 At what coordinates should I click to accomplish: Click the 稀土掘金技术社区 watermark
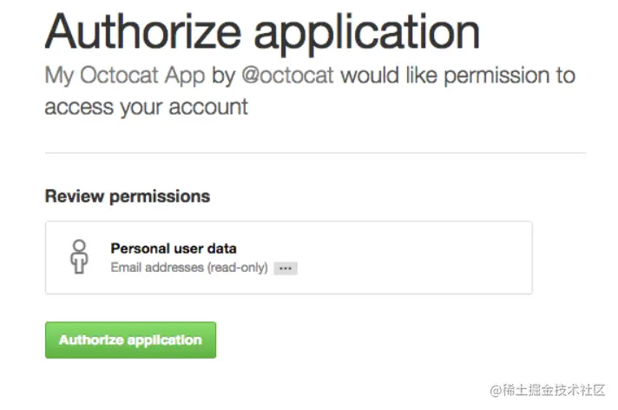coord(547,389)
